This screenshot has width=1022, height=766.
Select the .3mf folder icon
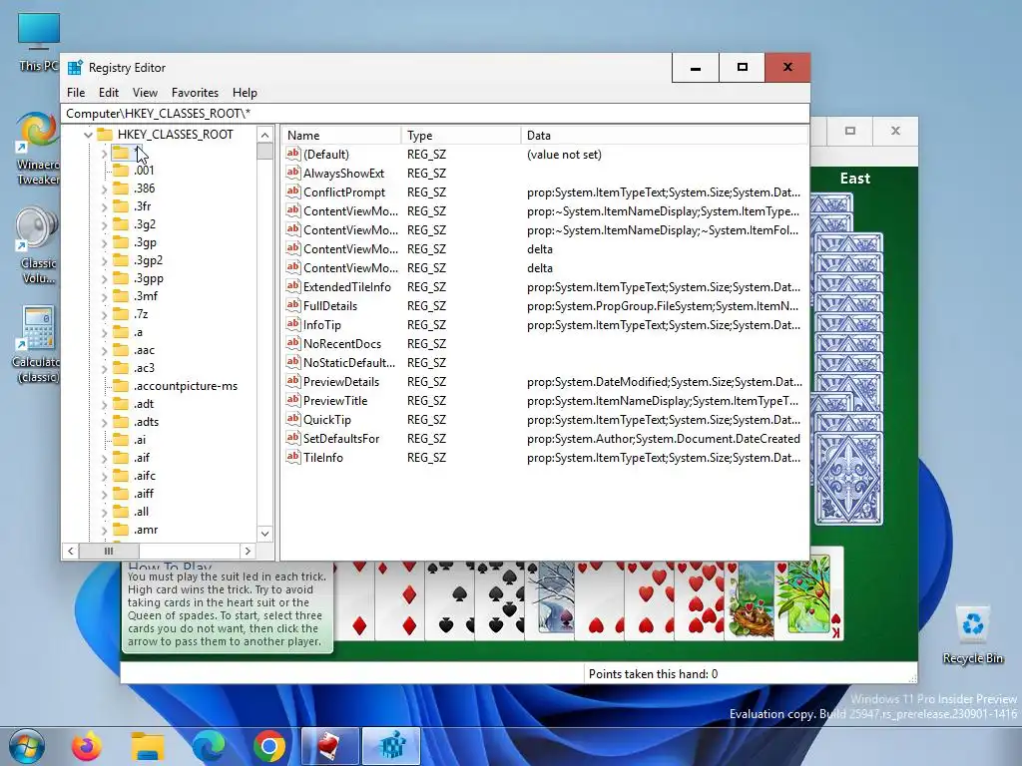pos(121,295)
